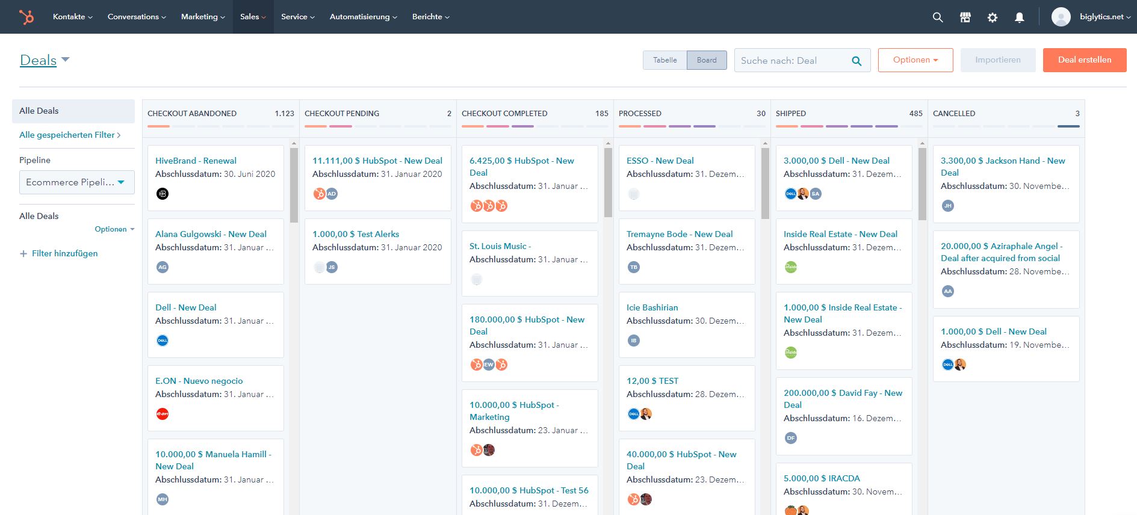The width and height of the screenshot is (1137, 515).
Task: Open the orange Optionen dropdown button
Action: (x=915, y=60)
